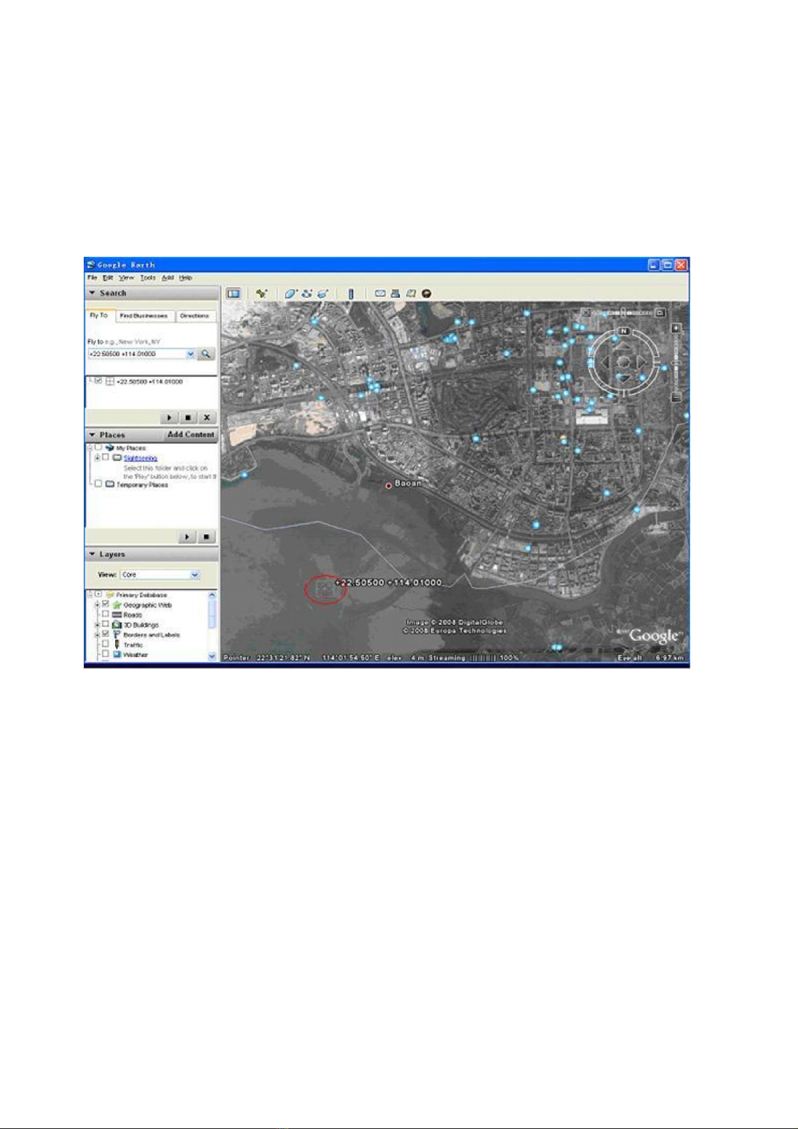Stop the Places panel tour
Image resolution: width=798 pixels, height=1129 pixels.
(206, 537)
